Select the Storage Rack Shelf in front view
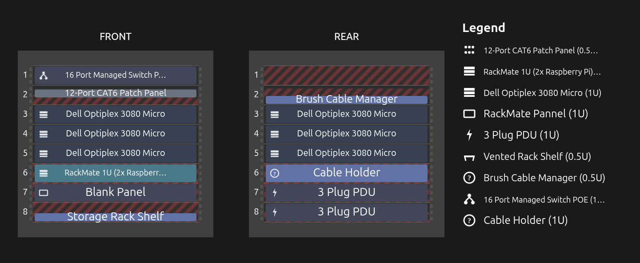Image resolution: width=640 pixels, height=263 pixels. [116, 217]
